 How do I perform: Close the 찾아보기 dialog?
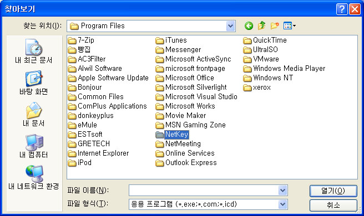(355, 9)
